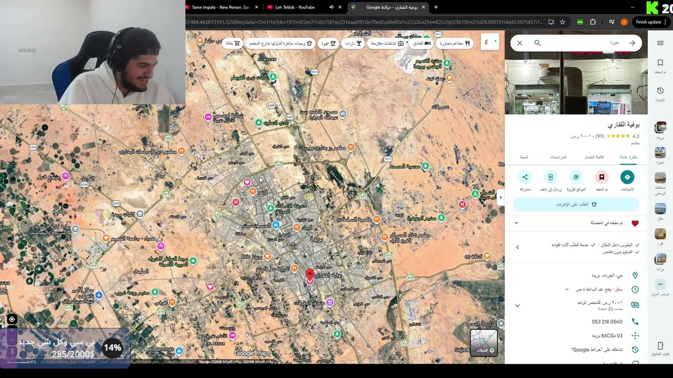Click the Bars (بارات) filter chip
This screenshot has width=673, height=378.
(x=353, y=43)
